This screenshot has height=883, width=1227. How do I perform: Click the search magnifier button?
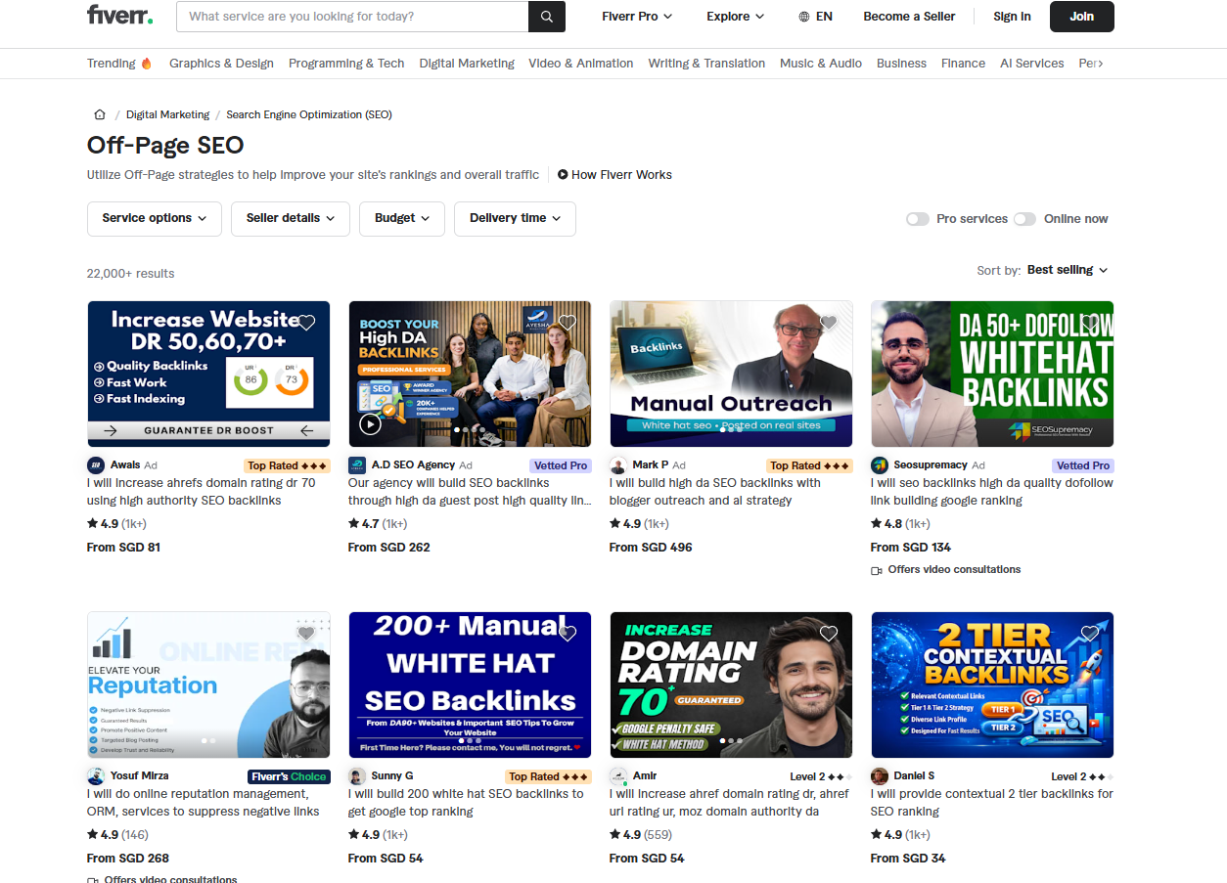click(x=547, y=17)
